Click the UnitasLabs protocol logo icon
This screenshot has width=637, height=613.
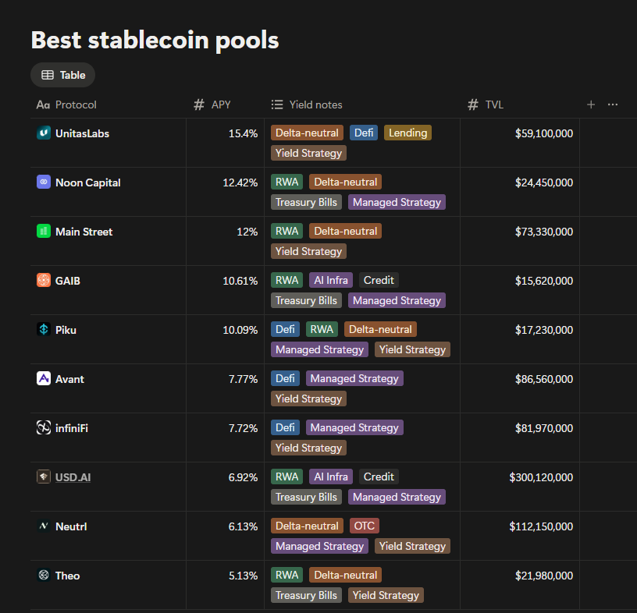(44, 133)
